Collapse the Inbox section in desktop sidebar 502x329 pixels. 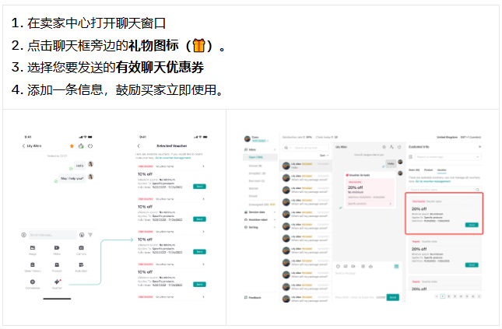[x=275, y=149]
